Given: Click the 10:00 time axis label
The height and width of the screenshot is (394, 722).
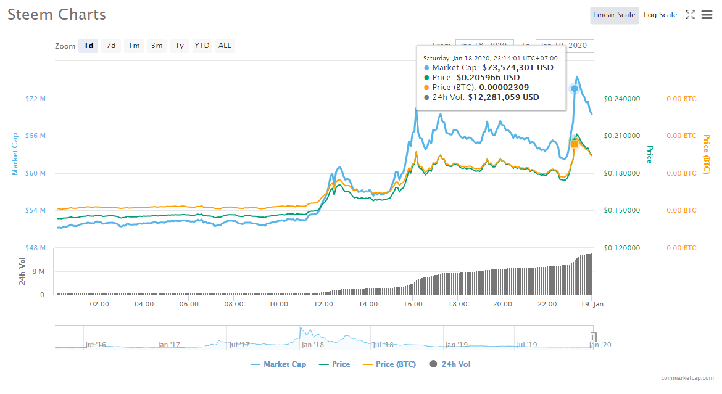Looking at the screenshot, I should point(278,304).
